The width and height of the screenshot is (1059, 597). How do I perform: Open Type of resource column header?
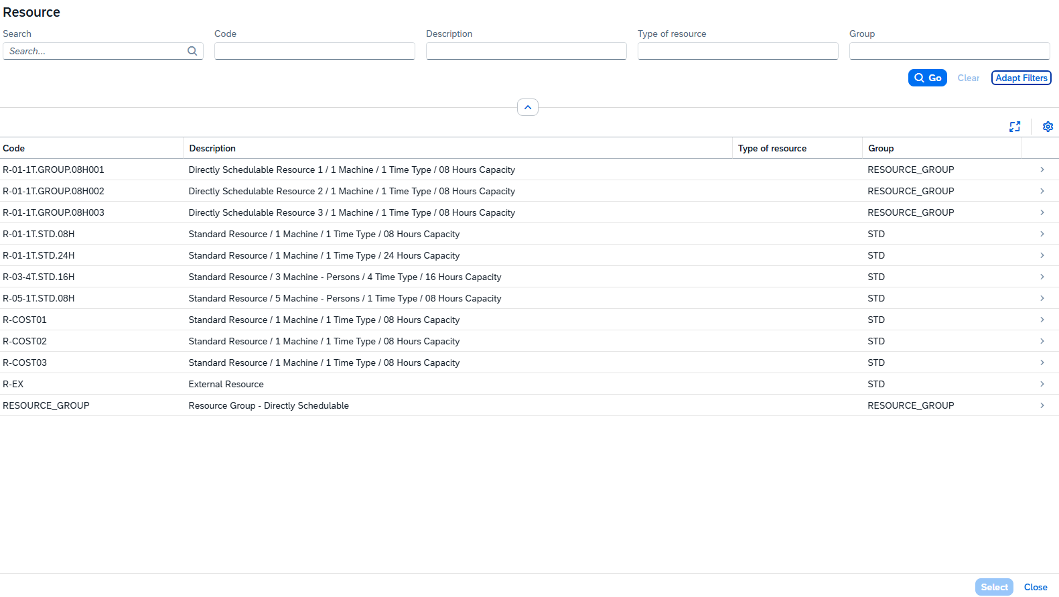pyautogui.click(x=797, y=148)
